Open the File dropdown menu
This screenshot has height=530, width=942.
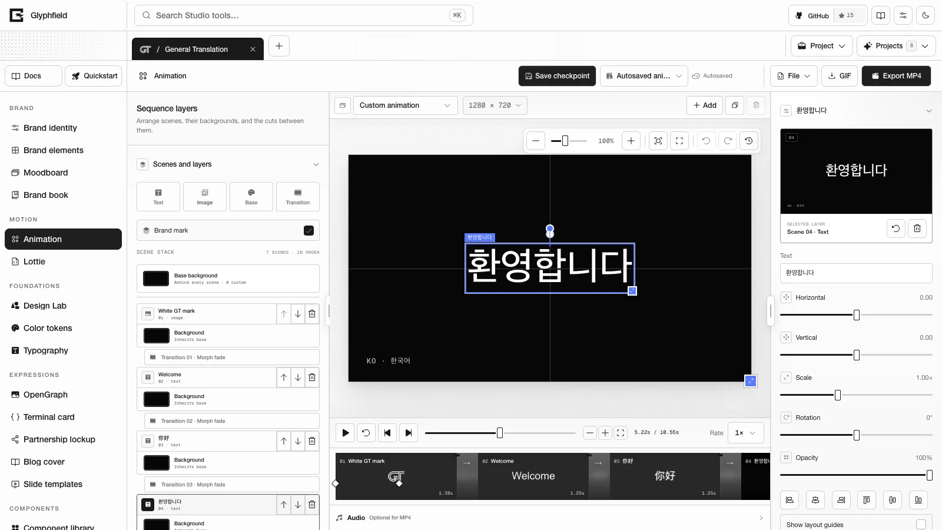[x=794, y=76]
